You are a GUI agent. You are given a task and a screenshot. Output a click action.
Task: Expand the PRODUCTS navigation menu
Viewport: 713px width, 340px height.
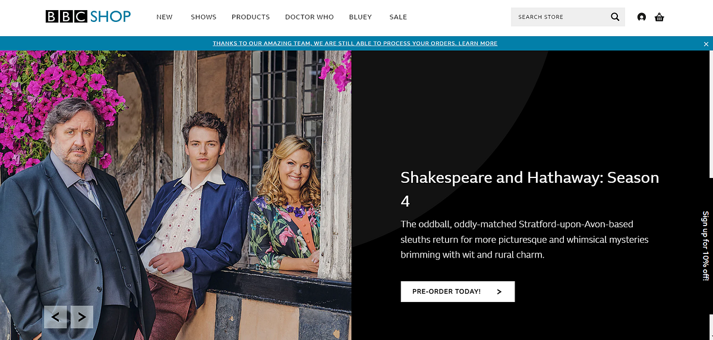[x=251, y=17]
